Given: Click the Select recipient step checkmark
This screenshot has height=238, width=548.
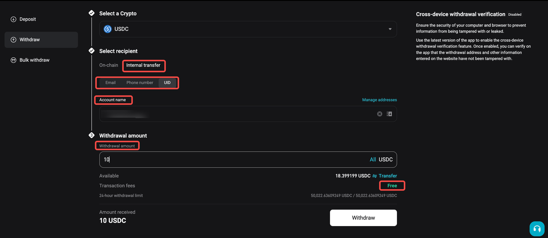Looking at the screenshot, I should [x=91, y=51].
